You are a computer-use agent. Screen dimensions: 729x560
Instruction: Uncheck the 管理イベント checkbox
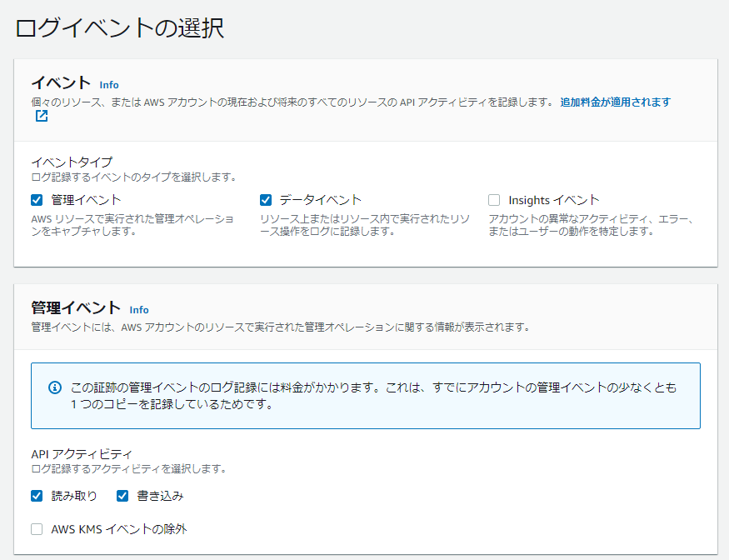(37, 200)
